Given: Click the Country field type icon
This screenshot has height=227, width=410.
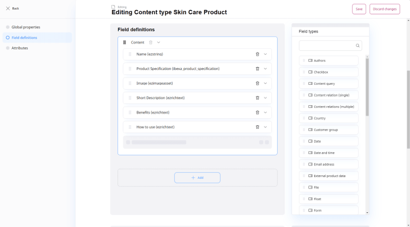Looking at the screenshot, I should 310,118.
